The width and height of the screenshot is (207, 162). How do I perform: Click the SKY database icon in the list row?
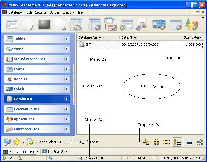[x=82, y=44]
